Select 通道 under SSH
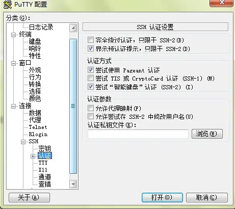This screenshot has width=235, height=209. (x=44, y=177)
